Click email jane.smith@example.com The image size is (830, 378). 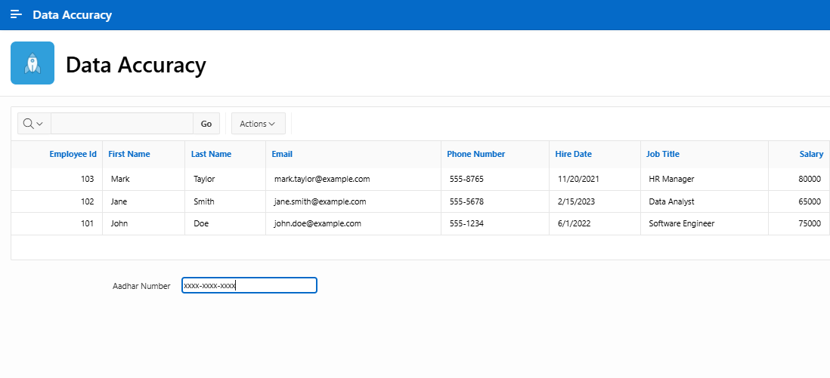click(321, 201)
